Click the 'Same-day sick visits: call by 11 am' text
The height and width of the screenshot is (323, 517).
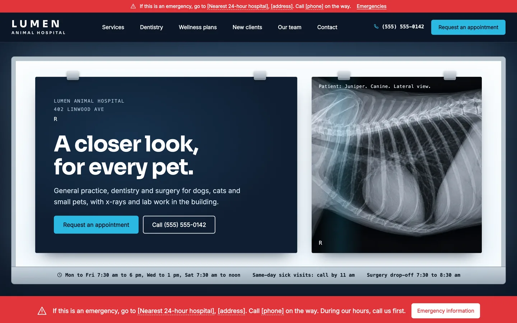coord(303,275)
